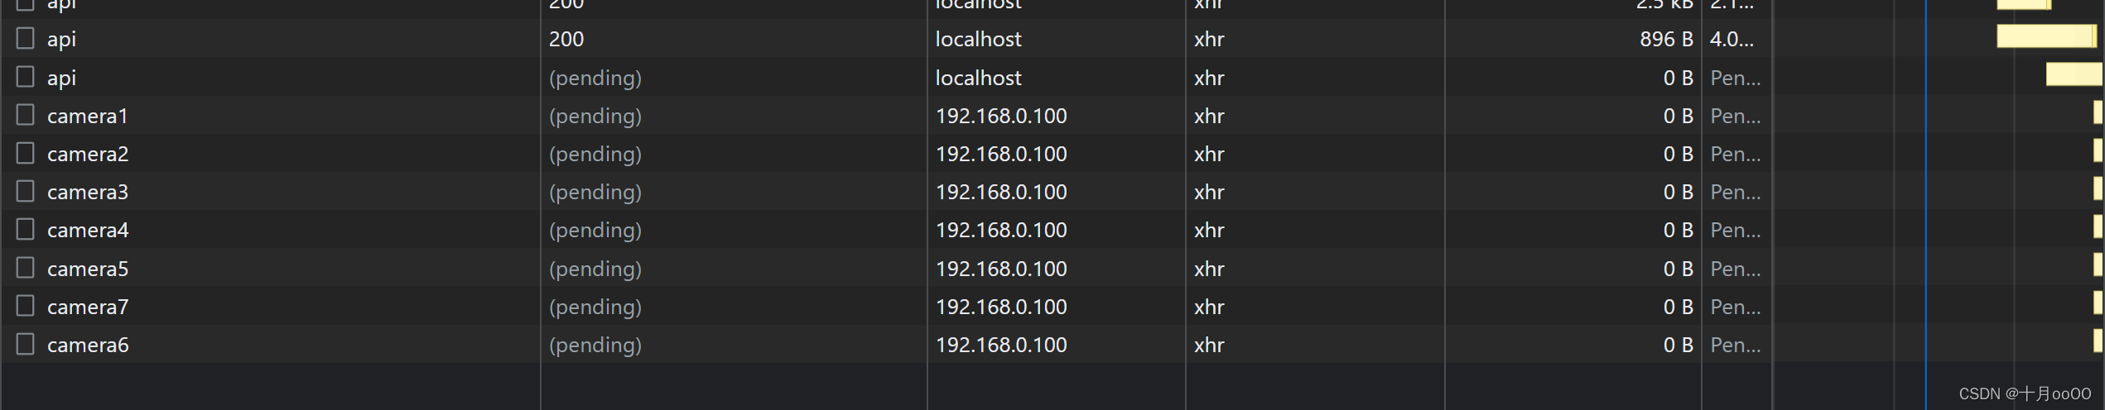Click the xhr type of camera2

tap(1209, 154)
